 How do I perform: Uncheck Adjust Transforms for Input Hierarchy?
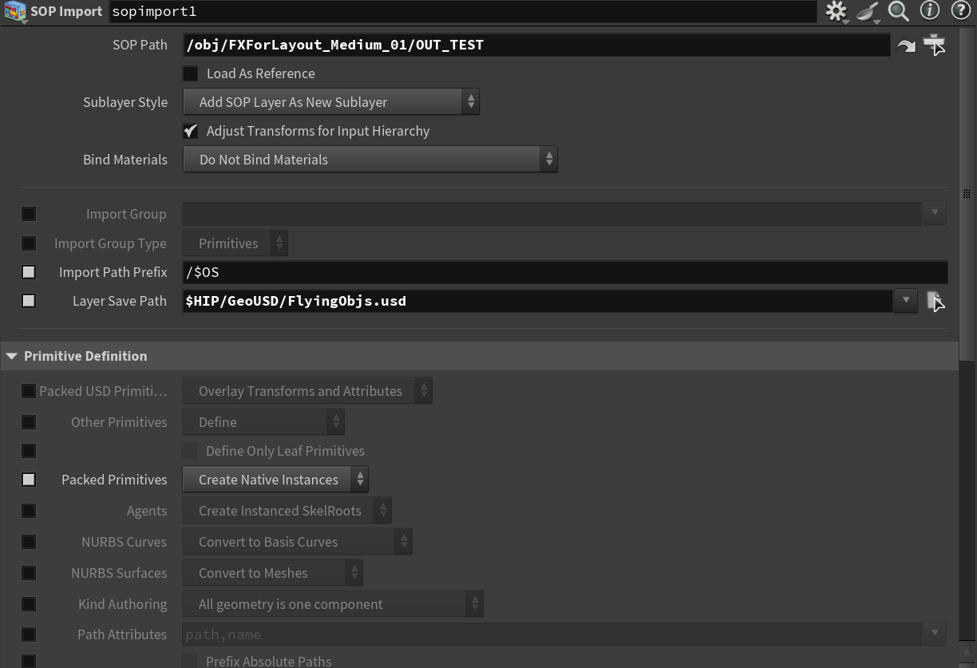[191, 131]
